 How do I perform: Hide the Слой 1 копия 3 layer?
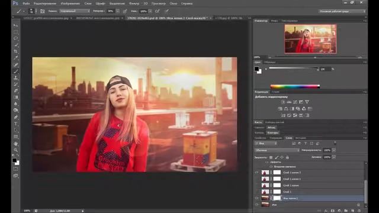click(x=256, y=172)
